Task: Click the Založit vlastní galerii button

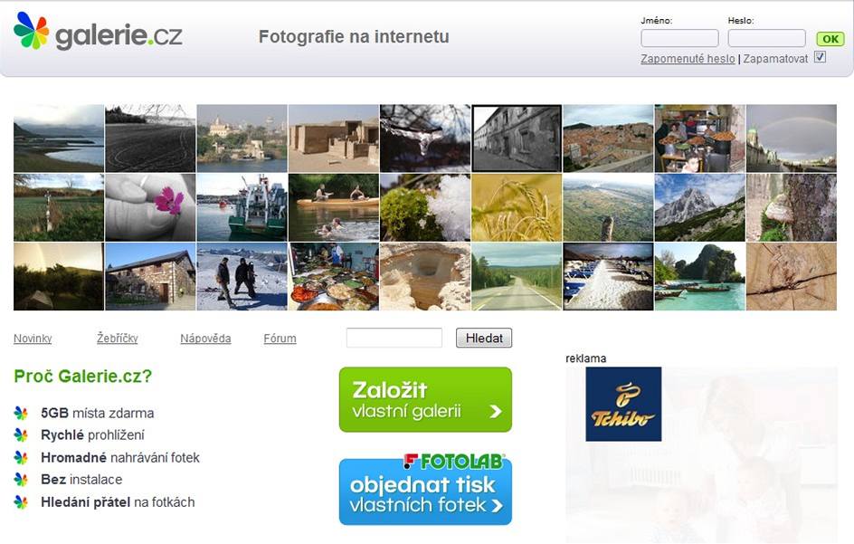Action: point(425,399)
